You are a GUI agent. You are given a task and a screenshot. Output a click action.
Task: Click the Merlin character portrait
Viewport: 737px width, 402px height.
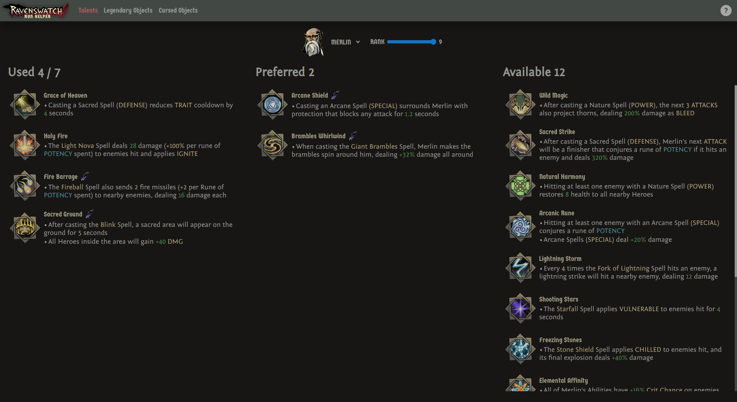point(313,42)
